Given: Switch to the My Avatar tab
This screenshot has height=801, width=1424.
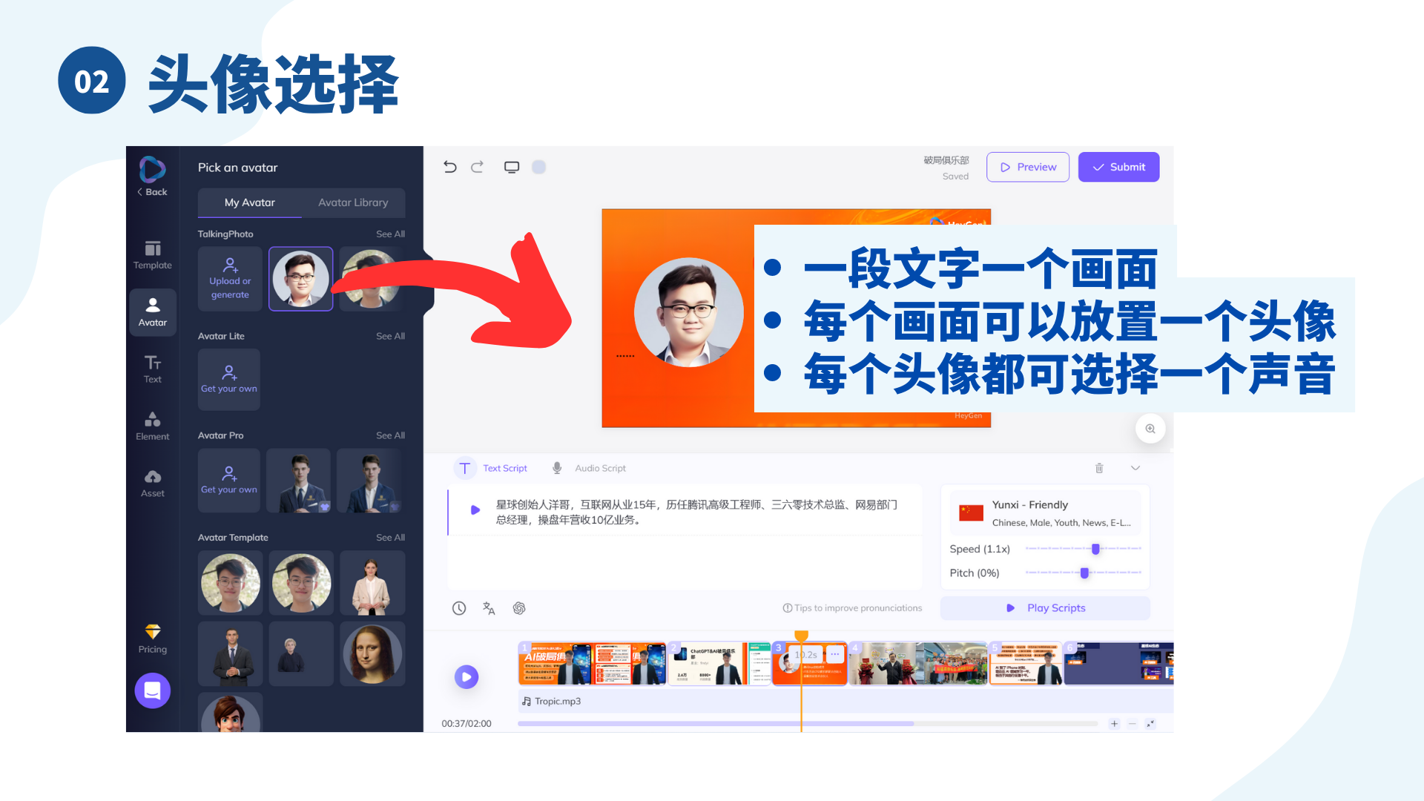Looking at the screenshot, I should click(249, 202).
